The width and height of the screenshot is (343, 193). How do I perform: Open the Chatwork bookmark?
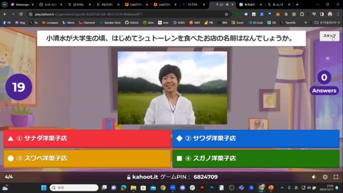coord(87,23)
